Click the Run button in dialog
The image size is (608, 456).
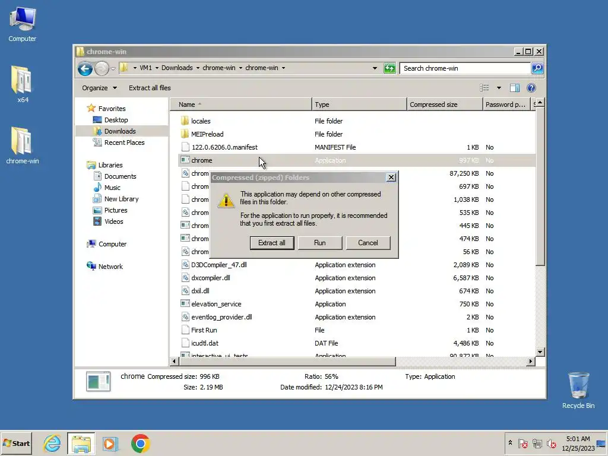click(320, 243)
